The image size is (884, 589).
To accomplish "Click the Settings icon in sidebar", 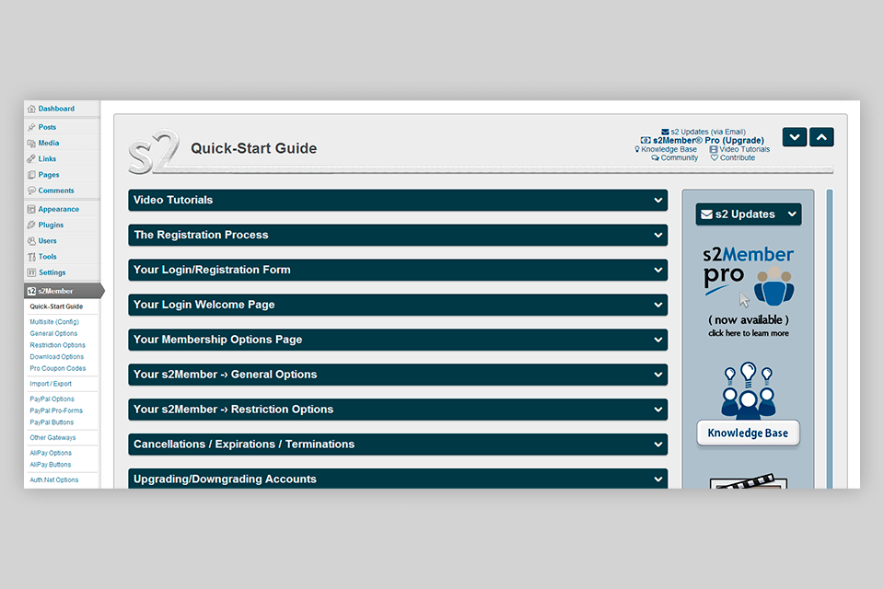I will pos(31,272).
